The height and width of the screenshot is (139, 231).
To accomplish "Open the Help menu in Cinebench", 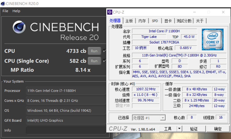I will click(16, 11).
